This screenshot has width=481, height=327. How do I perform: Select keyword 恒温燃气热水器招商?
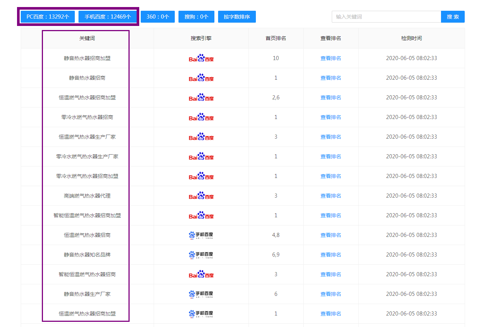tap(87, 235)
